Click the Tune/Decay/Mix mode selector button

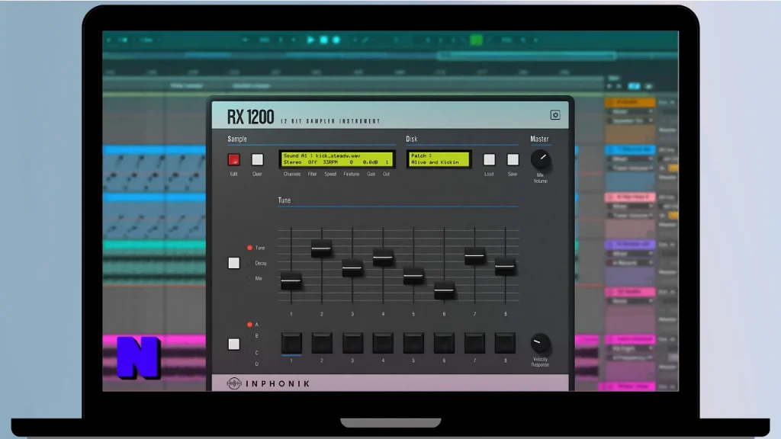coord(233,263)
